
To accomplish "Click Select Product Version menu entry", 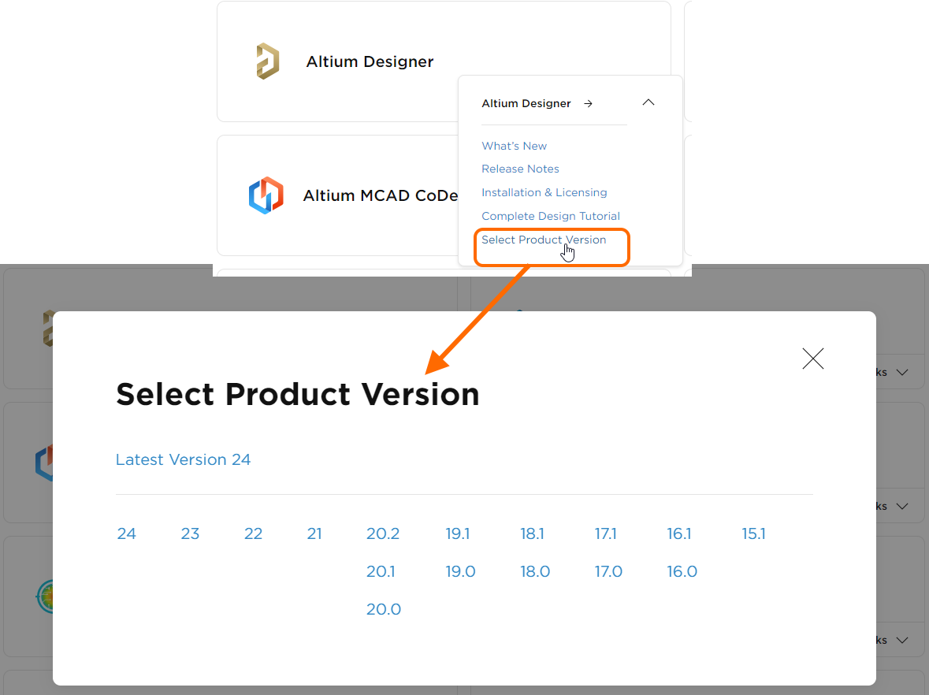I will 544,240.
